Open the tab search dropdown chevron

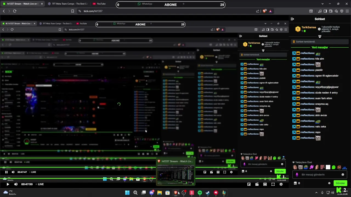(x=322, y=4)
